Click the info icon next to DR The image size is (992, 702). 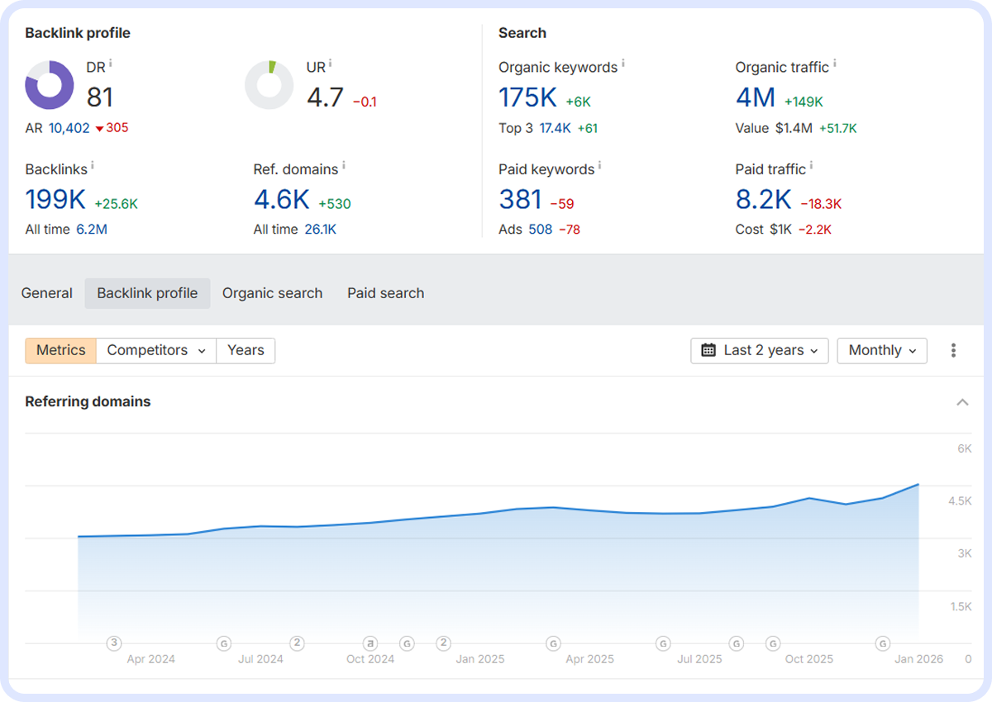coord(111,64)
